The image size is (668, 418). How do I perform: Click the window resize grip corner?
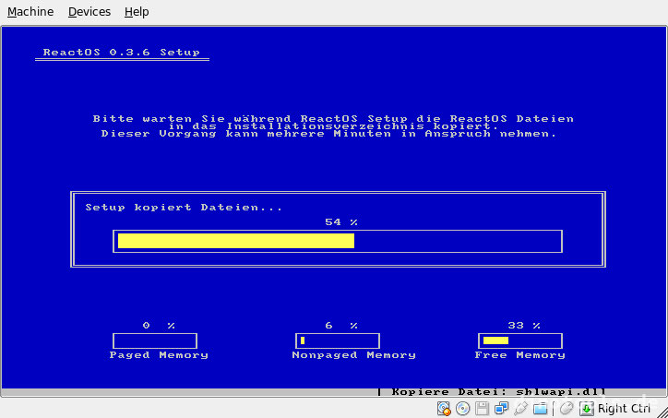pyautogui.click(x=662, y=412)
